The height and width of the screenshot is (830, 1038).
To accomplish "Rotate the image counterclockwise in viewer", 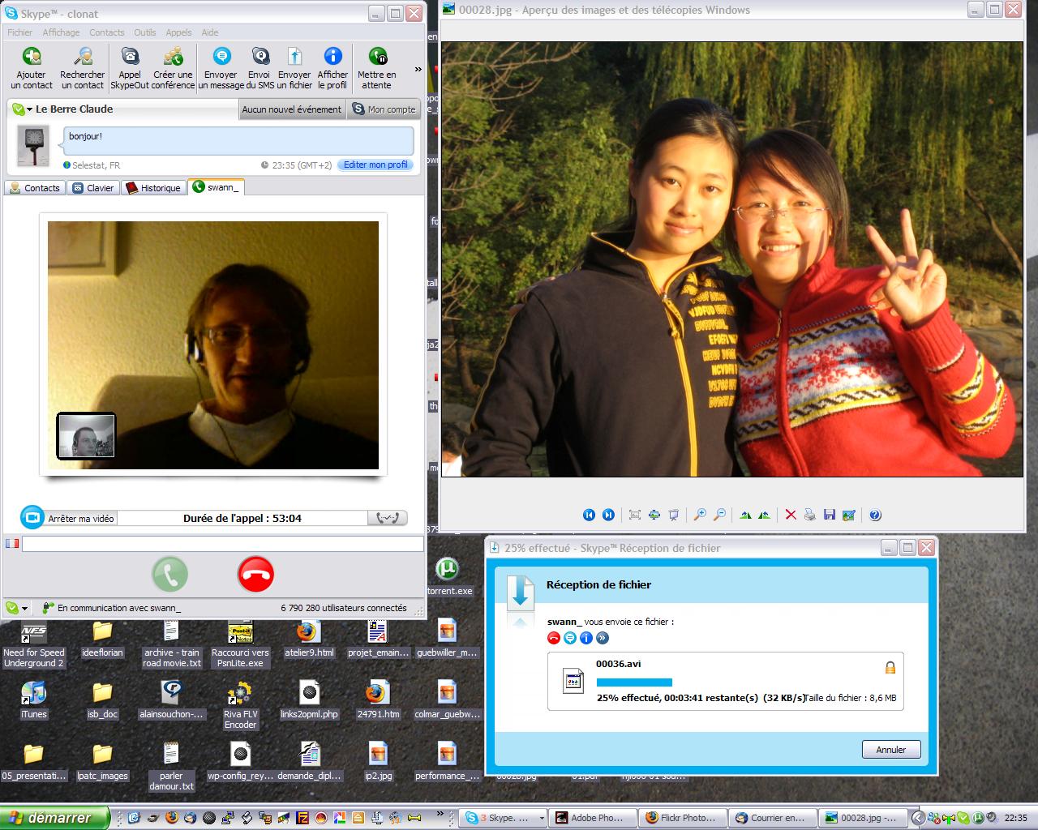I will click(764, 515).
